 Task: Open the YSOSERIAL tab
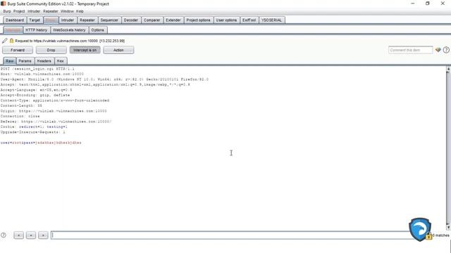click(271, 20)
